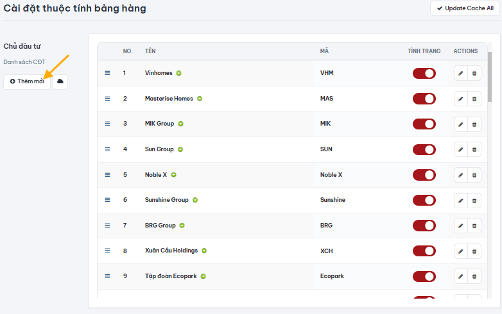Switch off the Tập đoàn Ecopark status toggle
502x314 pixels.
pos(424,276)
